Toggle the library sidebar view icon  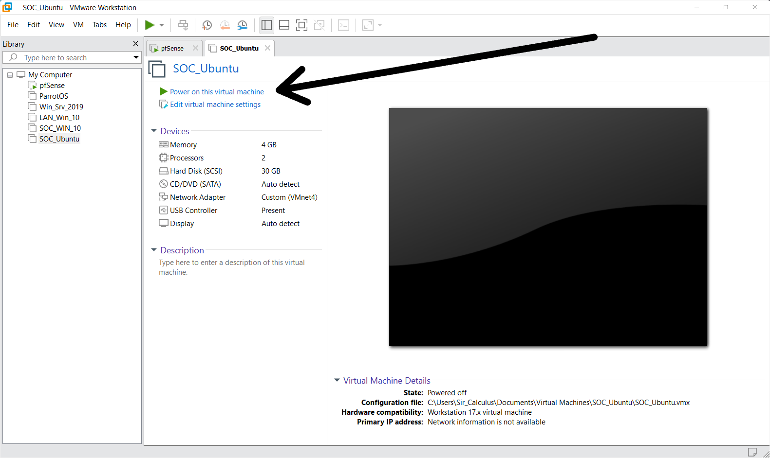266,25
